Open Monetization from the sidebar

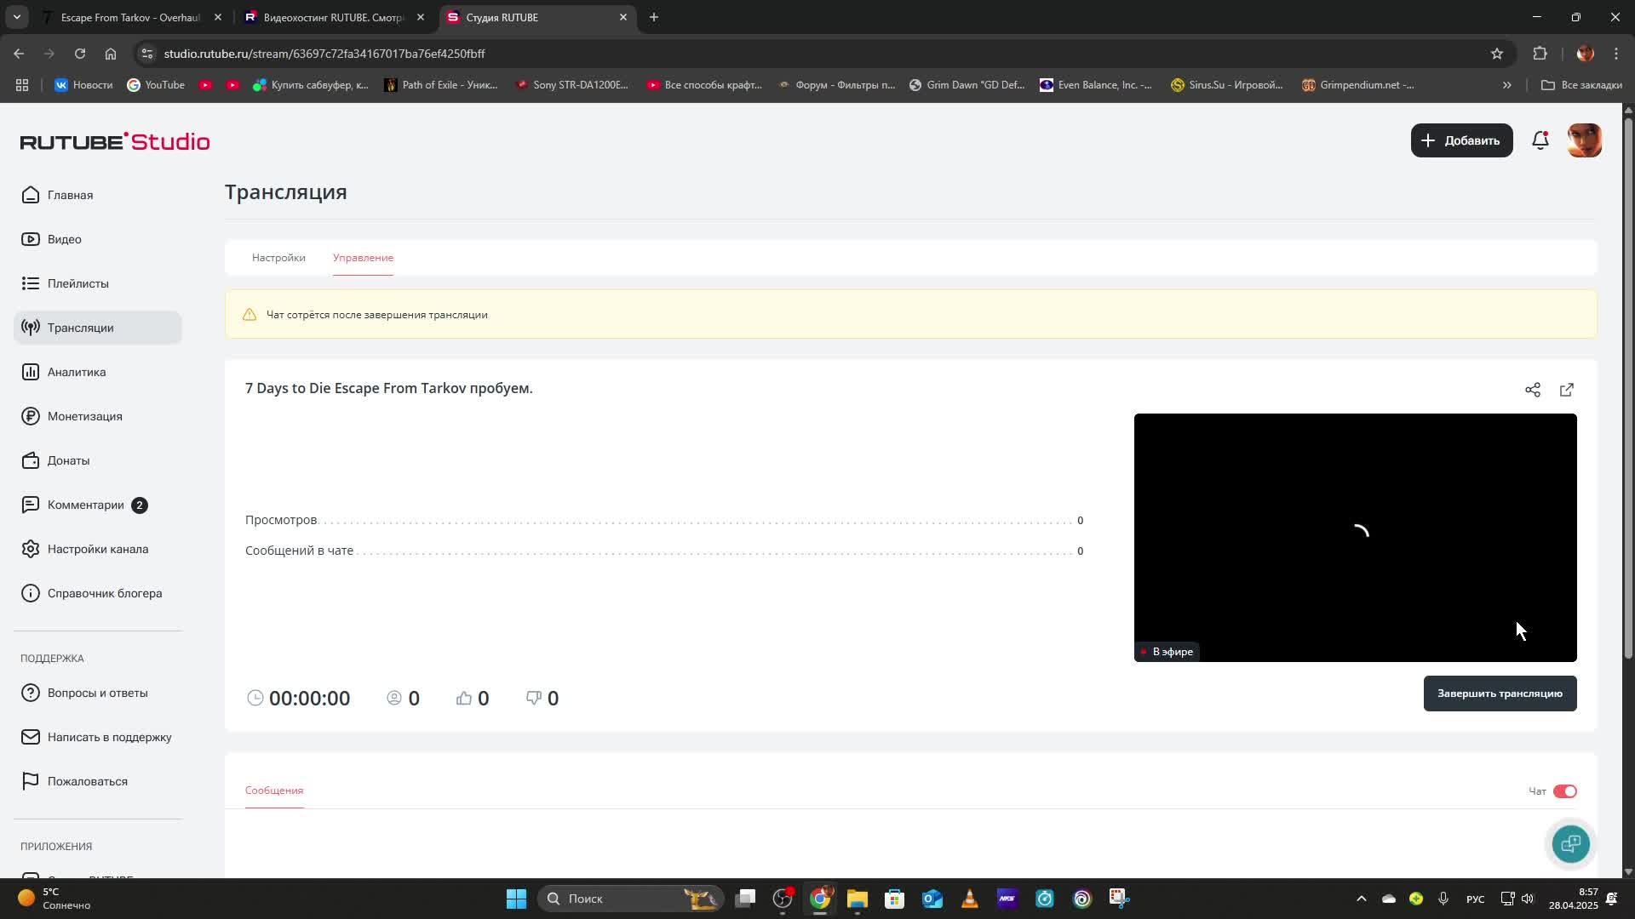click(x=84, y=416)
